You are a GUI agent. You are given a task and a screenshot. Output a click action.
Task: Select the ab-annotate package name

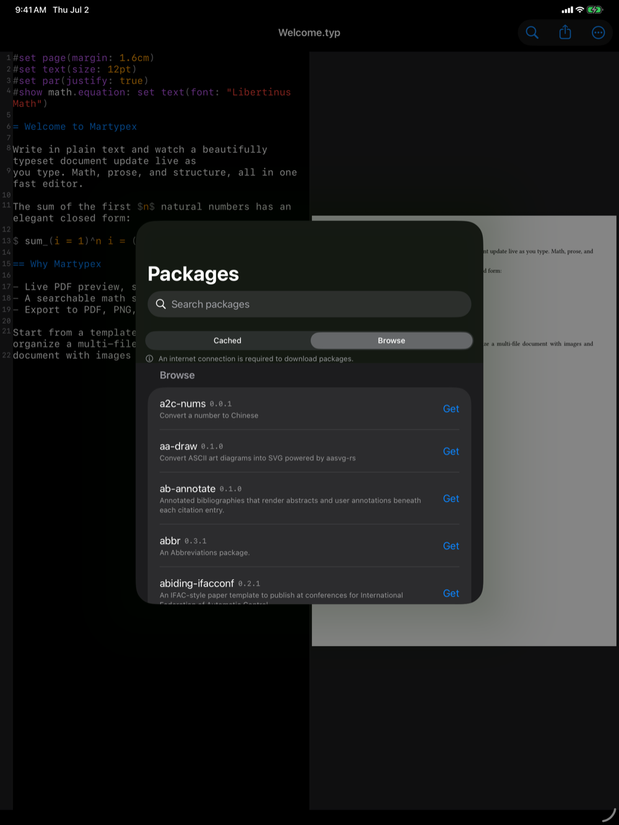[188, 489]
